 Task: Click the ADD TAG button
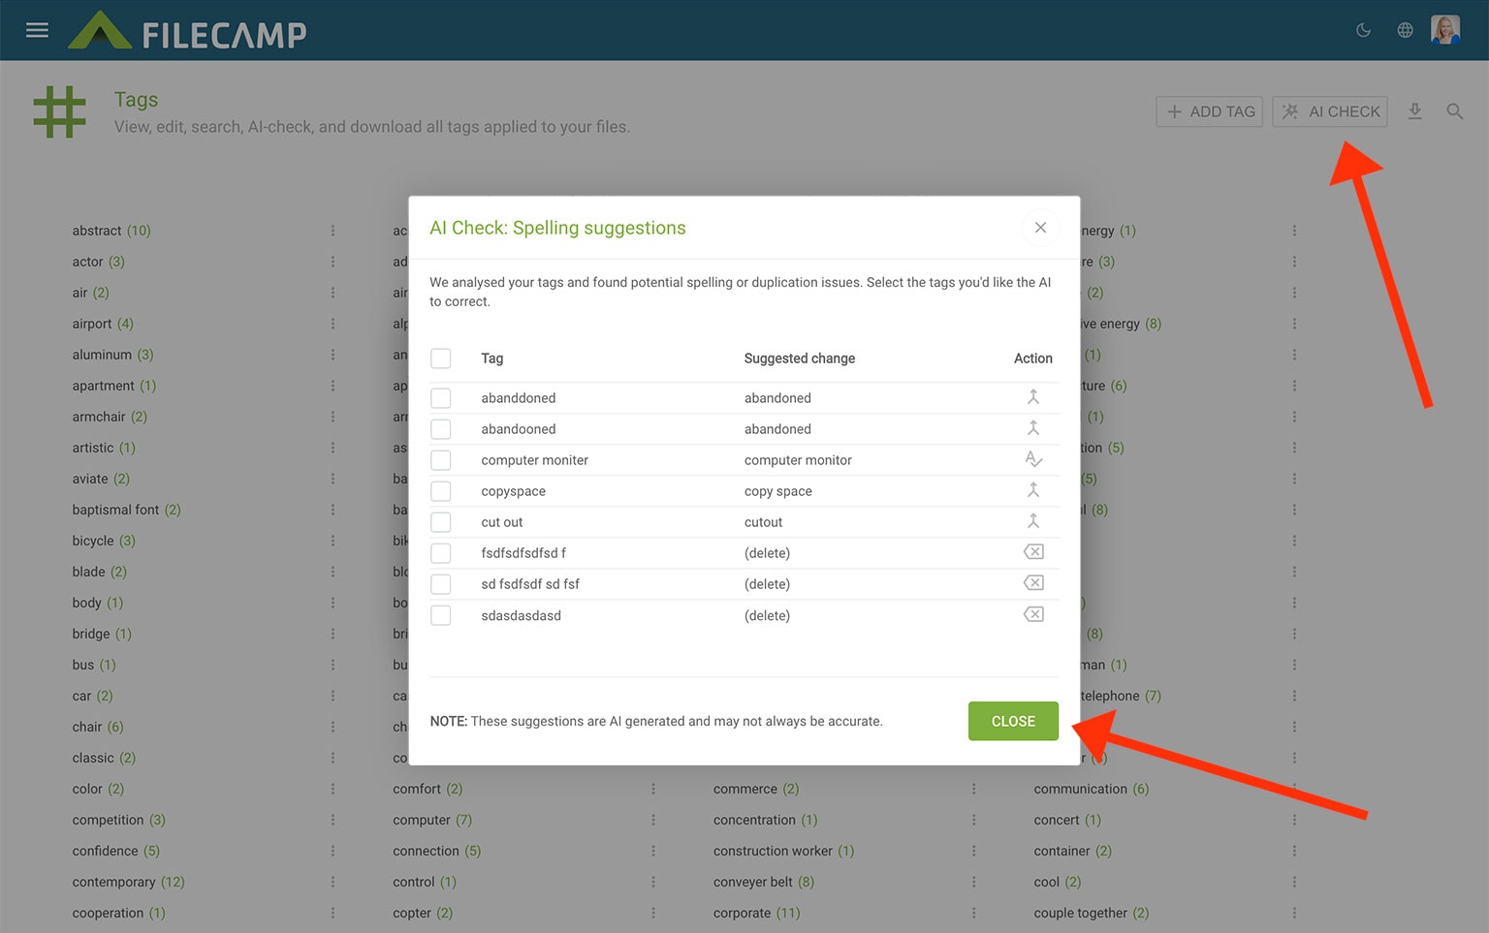(1209, 111)
